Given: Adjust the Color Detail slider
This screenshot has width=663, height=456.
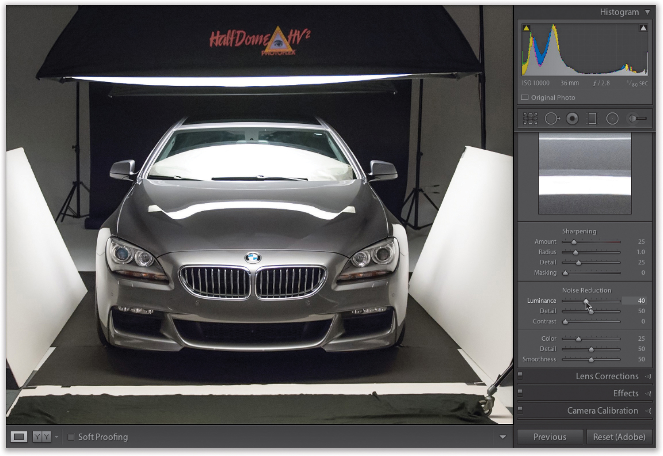Looking at the screenshot, I should (591, 349).
